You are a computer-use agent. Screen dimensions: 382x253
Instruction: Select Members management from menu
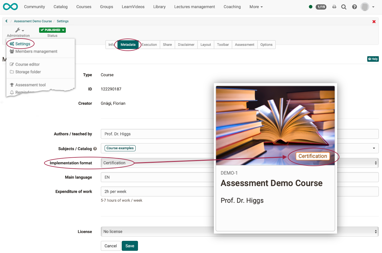36,51
